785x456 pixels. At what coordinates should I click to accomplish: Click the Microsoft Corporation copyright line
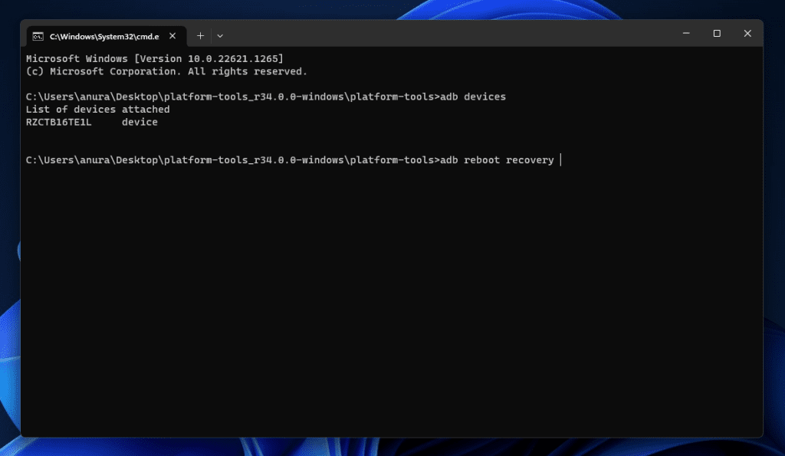point(166,71)
